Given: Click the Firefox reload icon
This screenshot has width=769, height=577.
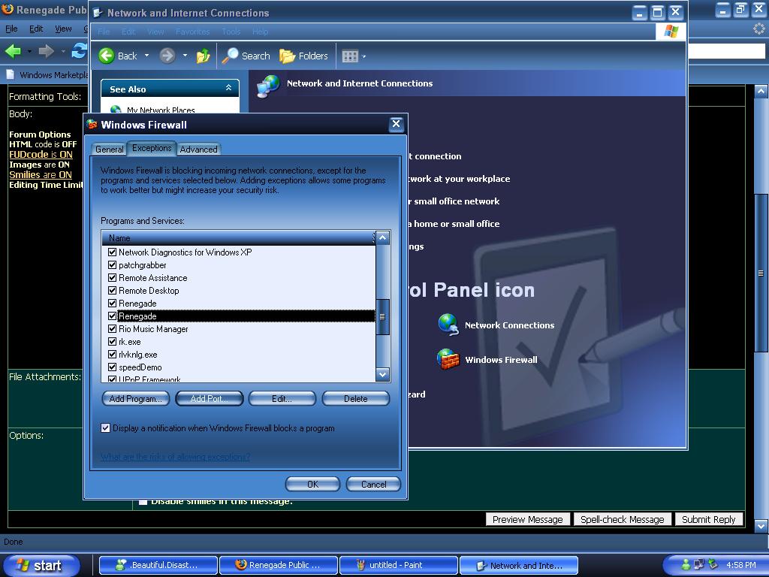Looking at the screenshot, I should click(79, 51).
